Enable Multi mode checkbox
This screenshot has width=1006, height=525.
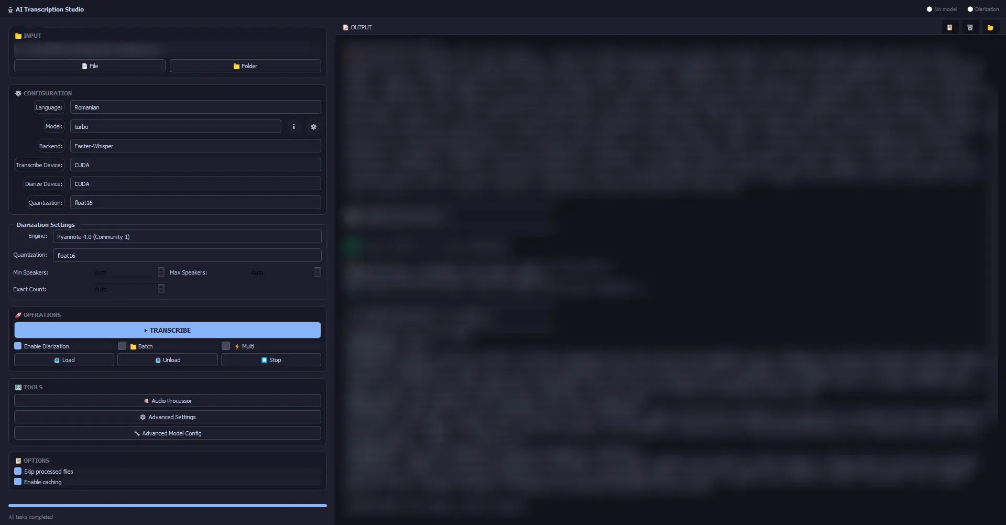(226, 346)
